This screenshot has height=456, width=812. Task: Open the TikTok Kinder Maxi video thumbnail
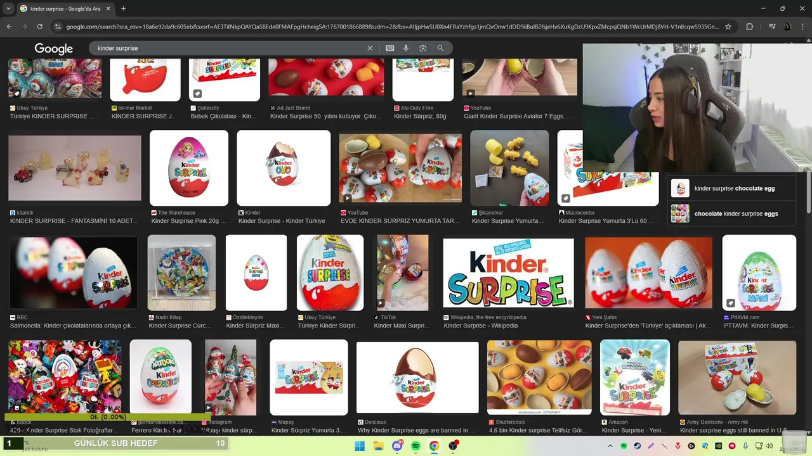pyautogui.click(x=403, y=273)
